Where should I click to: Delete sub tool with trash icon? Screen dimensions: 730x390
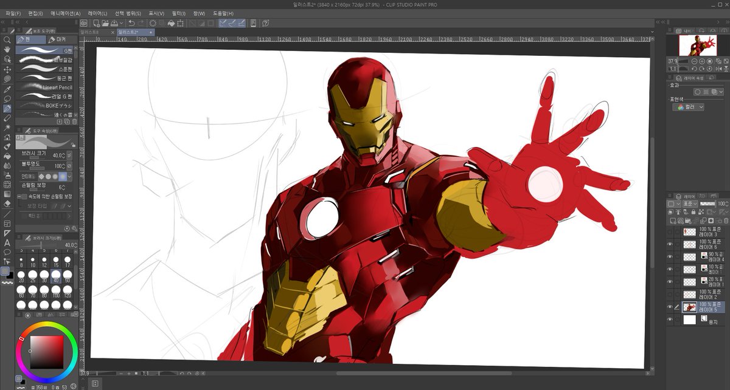click(x=75, y=121)
